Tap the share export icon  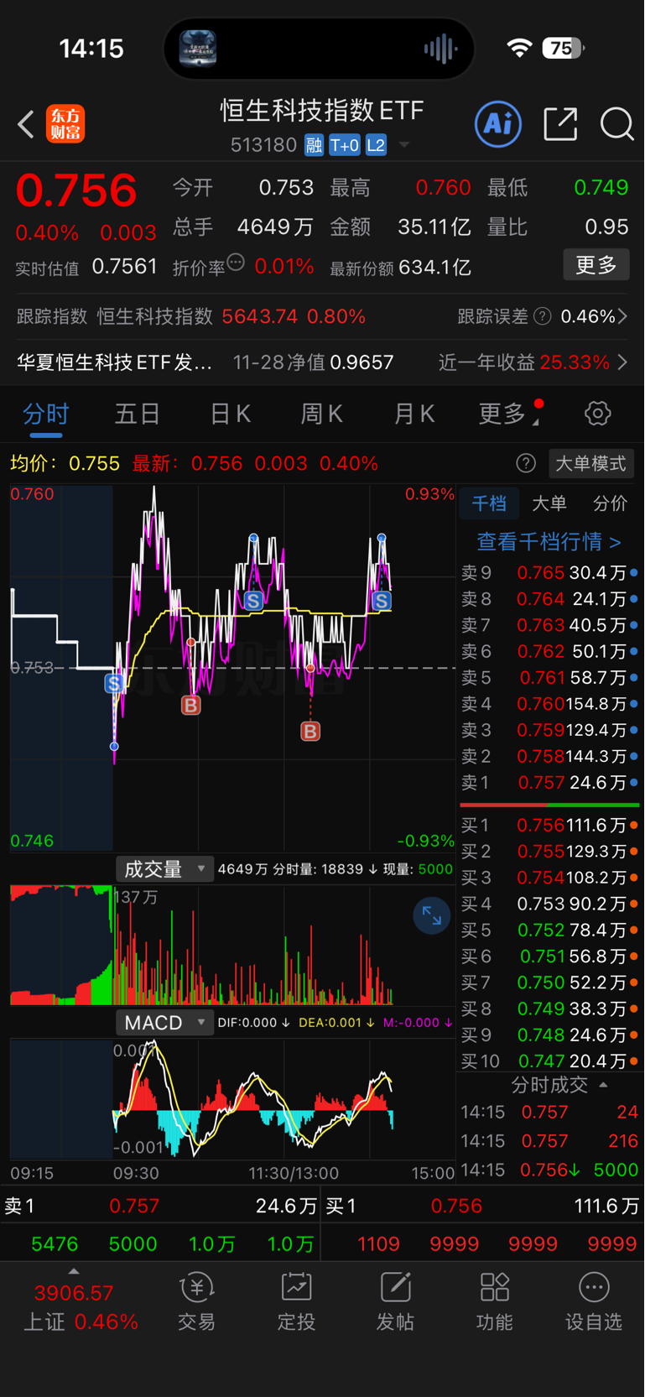[x=560, y=124]
